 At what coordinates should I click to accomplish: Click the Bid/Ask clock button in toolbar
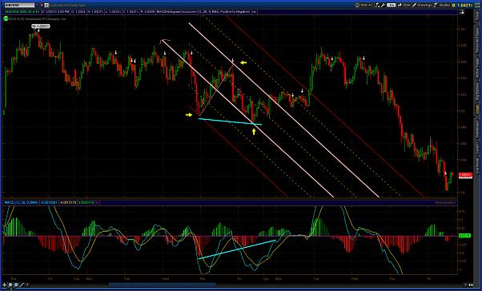pyautogui.click(x=364, y=6)
